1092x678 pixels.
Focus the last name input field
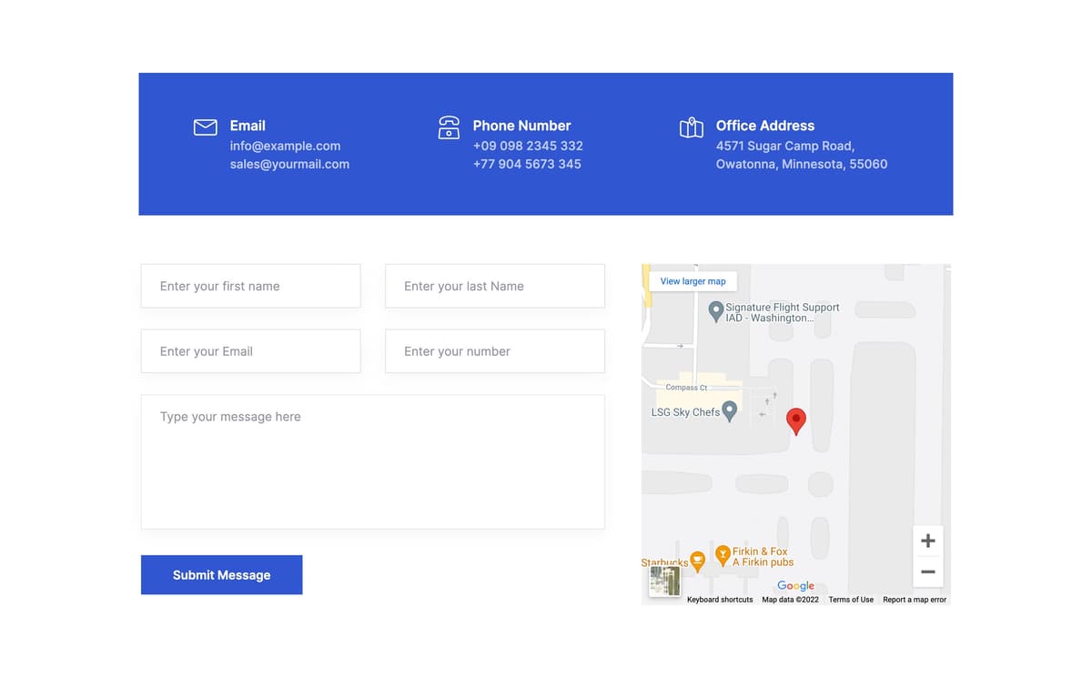coord(494,286)
